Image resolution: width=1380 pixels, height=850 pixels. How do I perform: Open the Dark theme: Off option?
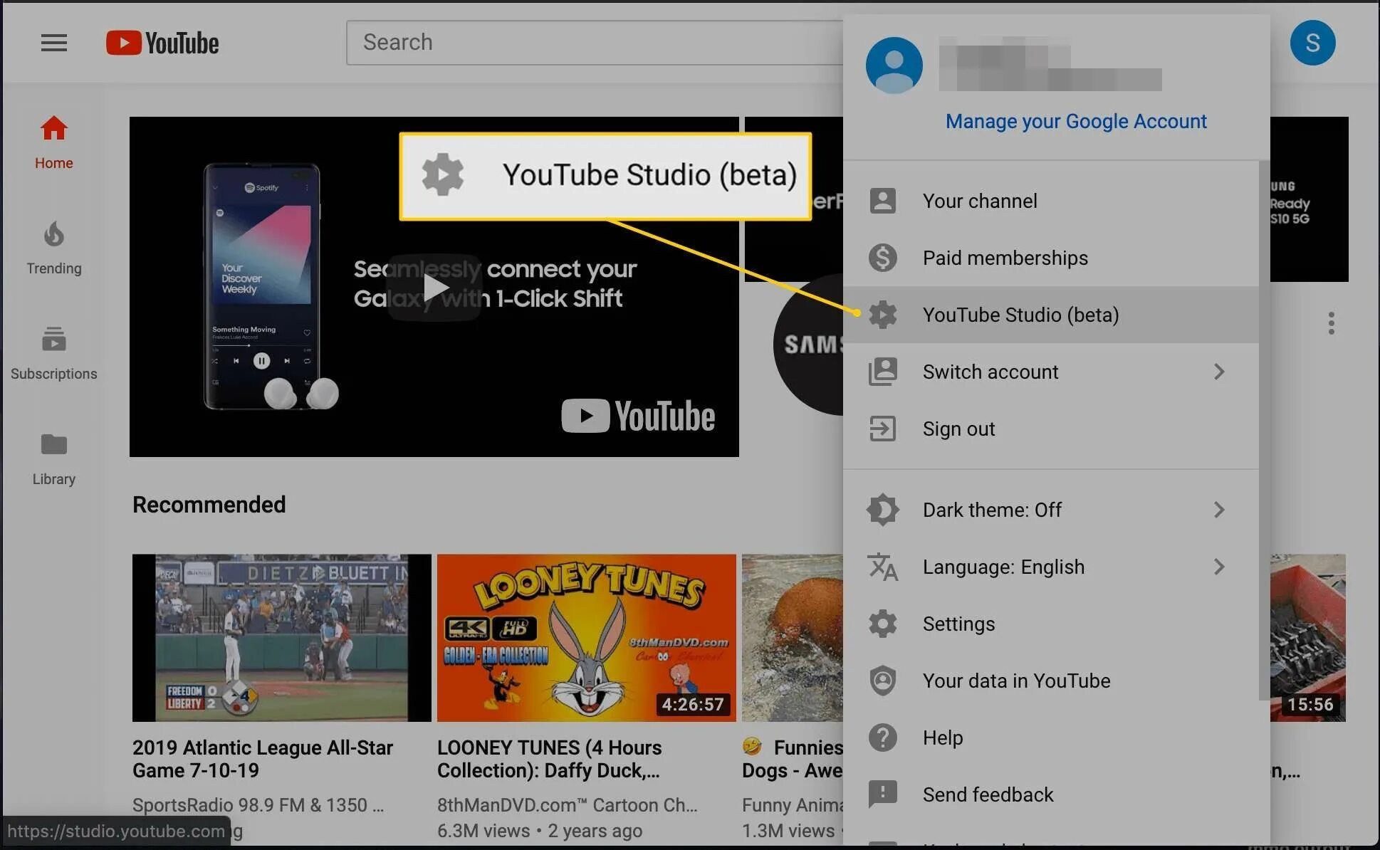(991, 510)
